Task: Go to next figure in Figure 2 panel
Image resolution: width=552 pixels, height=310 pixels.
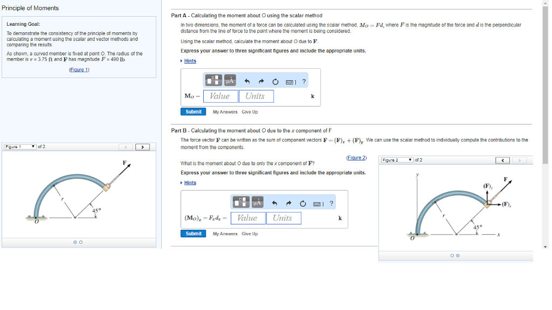Action: [519, 160]
